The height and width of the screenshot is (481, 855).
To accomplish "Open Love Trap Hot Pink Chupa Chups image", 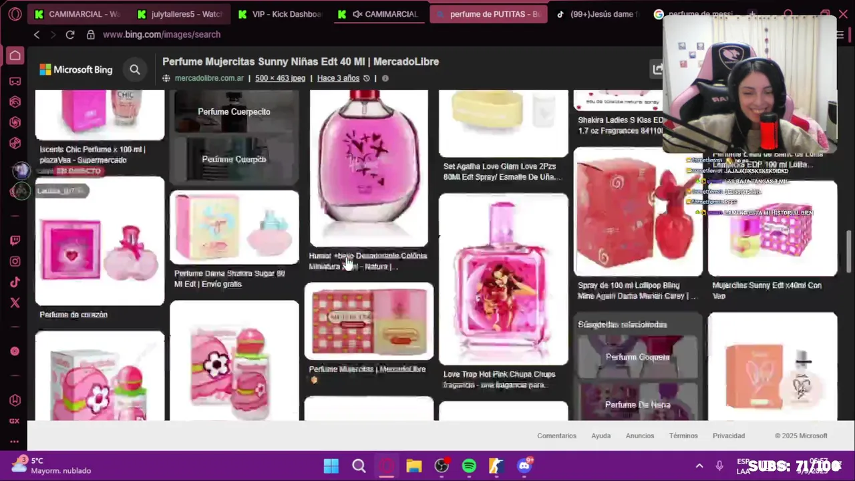I will pyautogui.click(x=504, y=279).
